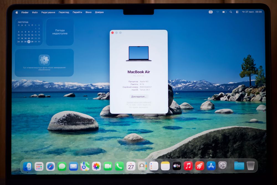
Task: Launch Reminders from the Dock
Action: tap(154, 166)
